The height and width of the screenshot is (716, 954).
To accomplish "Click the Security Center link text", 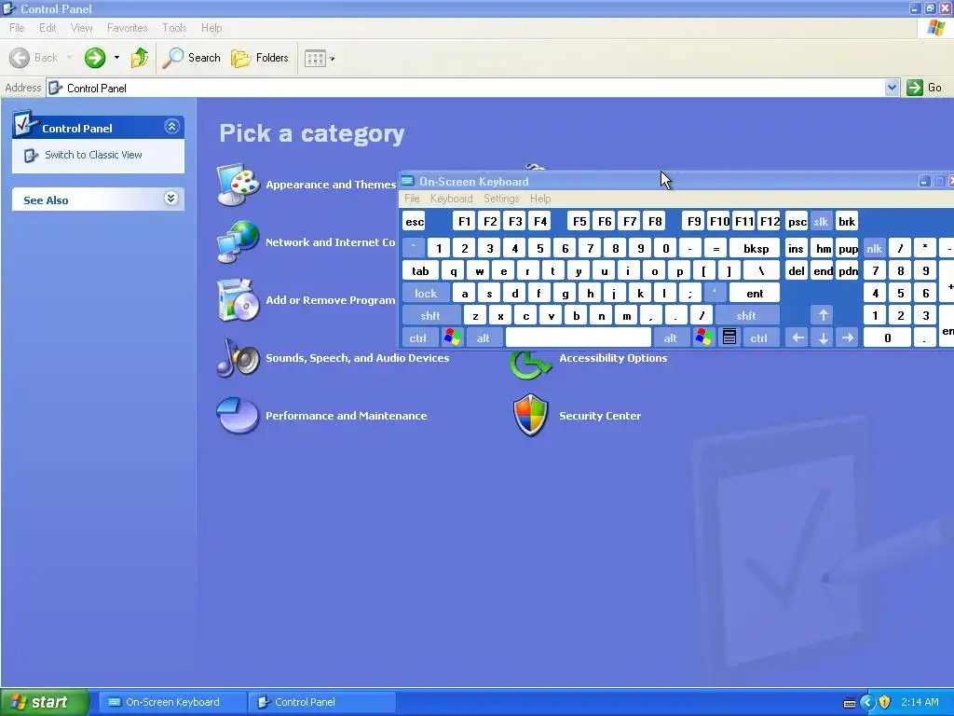I will (x=600, y=416).
